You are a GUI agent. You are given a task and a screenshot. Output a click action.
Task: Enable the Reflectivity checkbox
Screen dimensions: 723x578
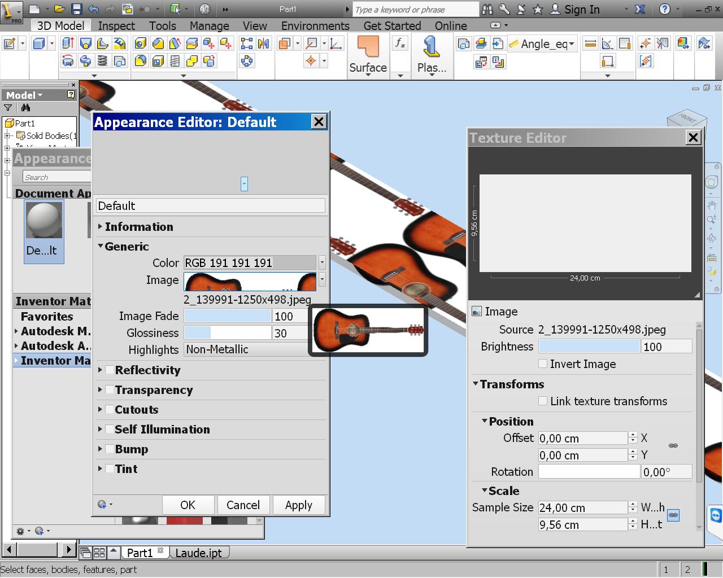[x=108, y=370]
